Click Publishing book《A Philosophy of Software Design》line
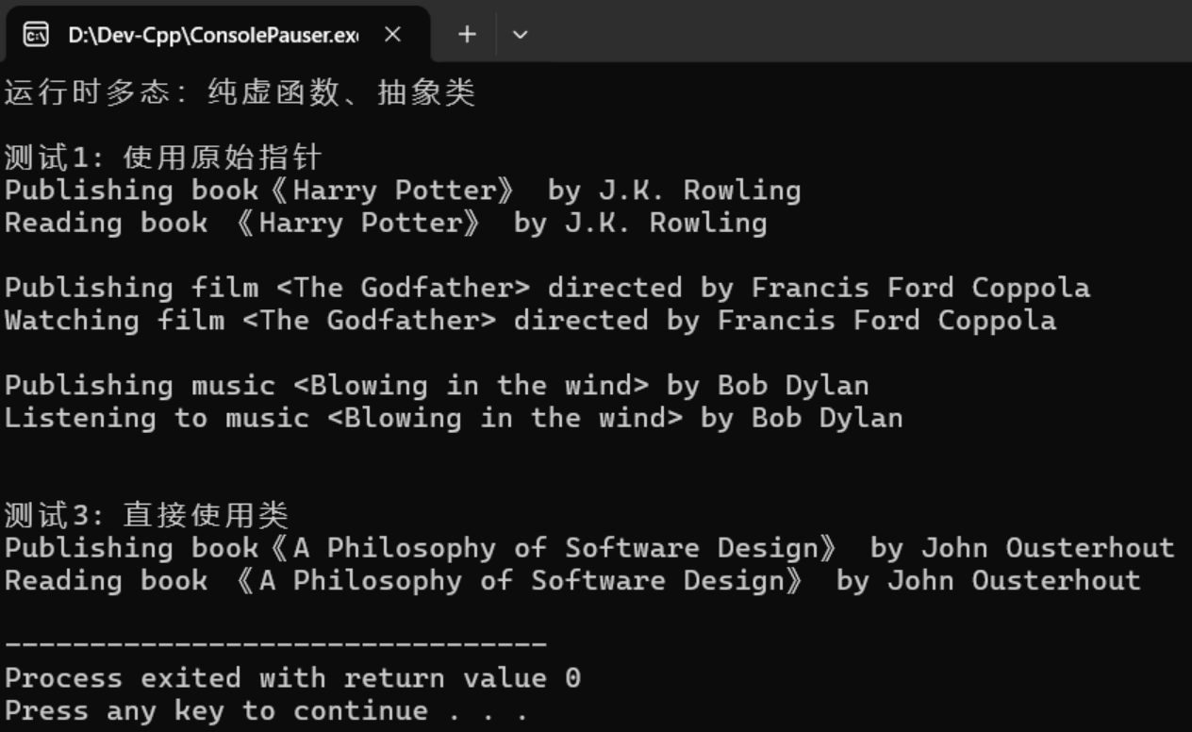This screenshot has height=732, width=1192. tap(589, 548)
